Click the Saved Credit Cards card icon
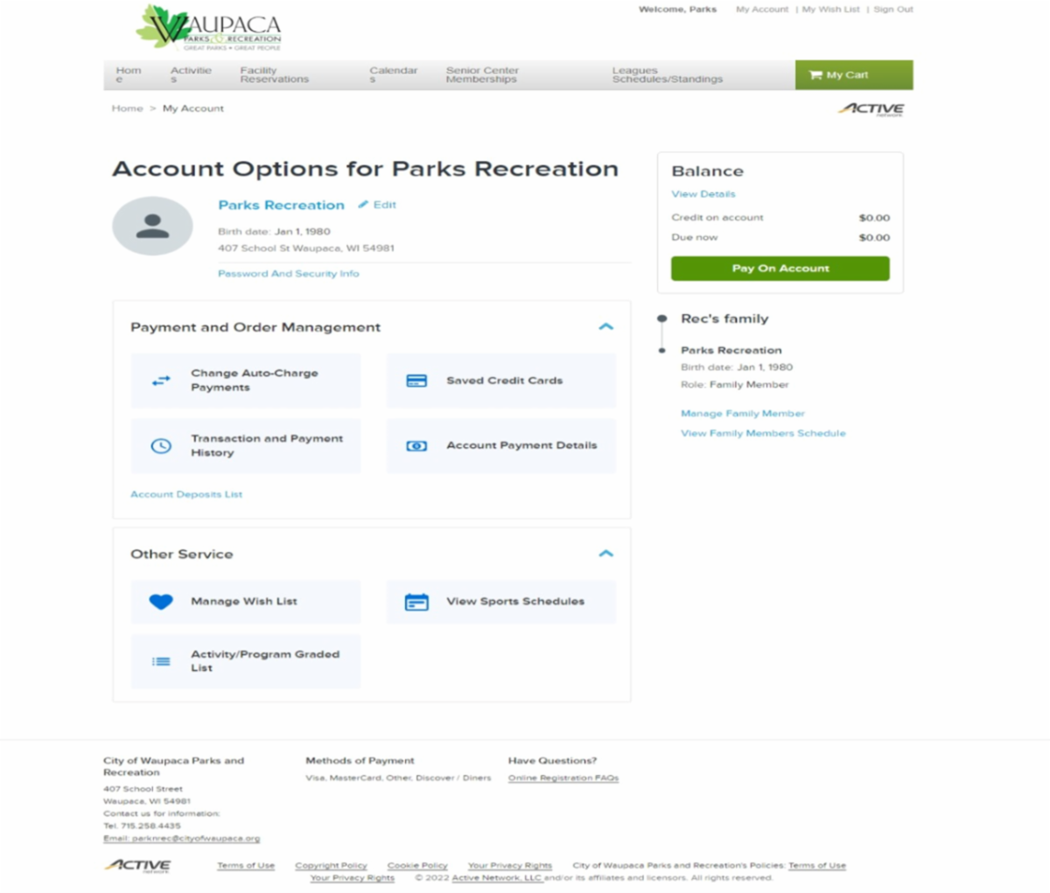This screenshot has height=893, width=1050. (x=416, y=380)
